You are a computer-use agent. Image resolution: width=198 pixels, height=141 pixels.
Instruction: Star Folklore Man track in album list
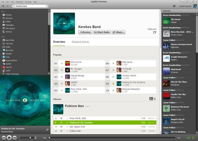pyautogui.click(x=56, y=131)
